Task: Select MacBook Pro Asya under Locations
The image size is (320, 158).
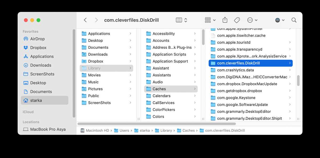Action: pos(48,129)
